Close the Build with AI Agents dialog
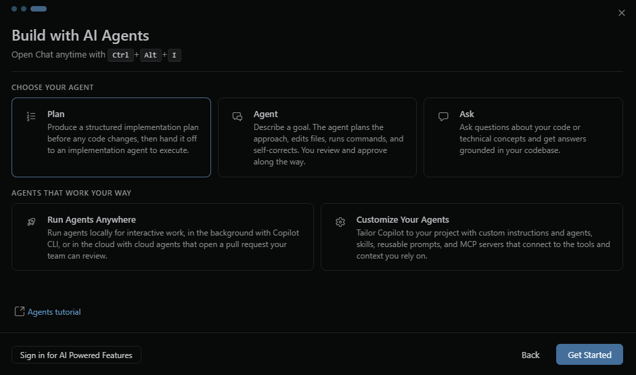636x375 pixels. pos(622,13)
